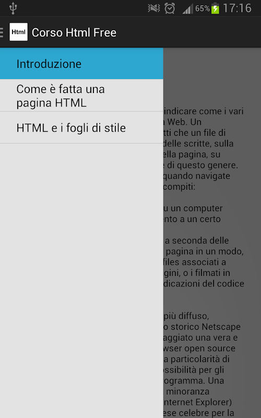Select the Introduzione chapter

(x=81, y=63)
